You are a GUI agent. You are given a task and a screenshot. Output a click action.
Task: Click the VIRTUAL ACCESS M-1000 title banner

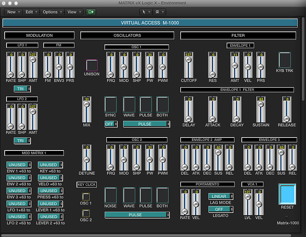click(151, 23)
